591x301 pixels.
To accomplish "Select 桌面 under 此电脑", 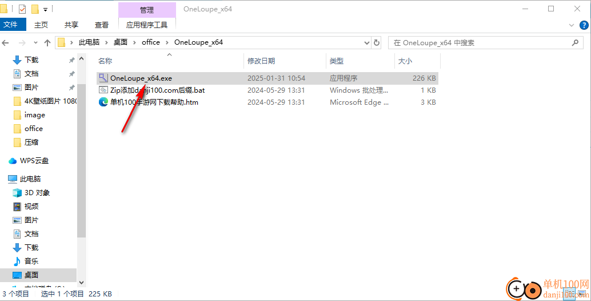I will (x=31, y=275).
